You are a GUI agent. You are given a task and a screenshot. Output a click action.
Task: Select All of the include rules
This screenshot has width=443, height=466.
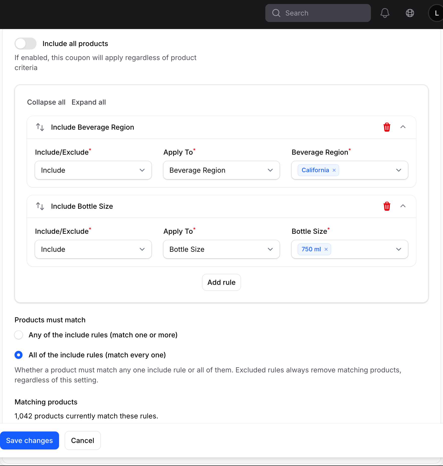tap(19, 355)
